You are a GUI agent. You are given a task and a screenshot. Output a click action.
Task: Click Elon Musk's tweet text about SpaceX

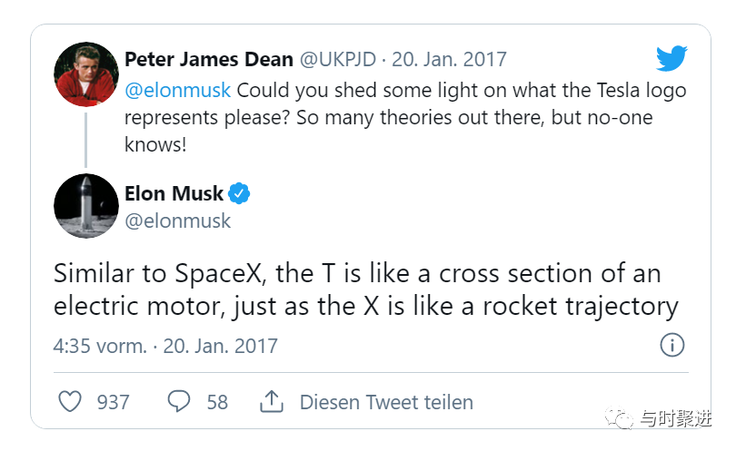tap(365, 289)
